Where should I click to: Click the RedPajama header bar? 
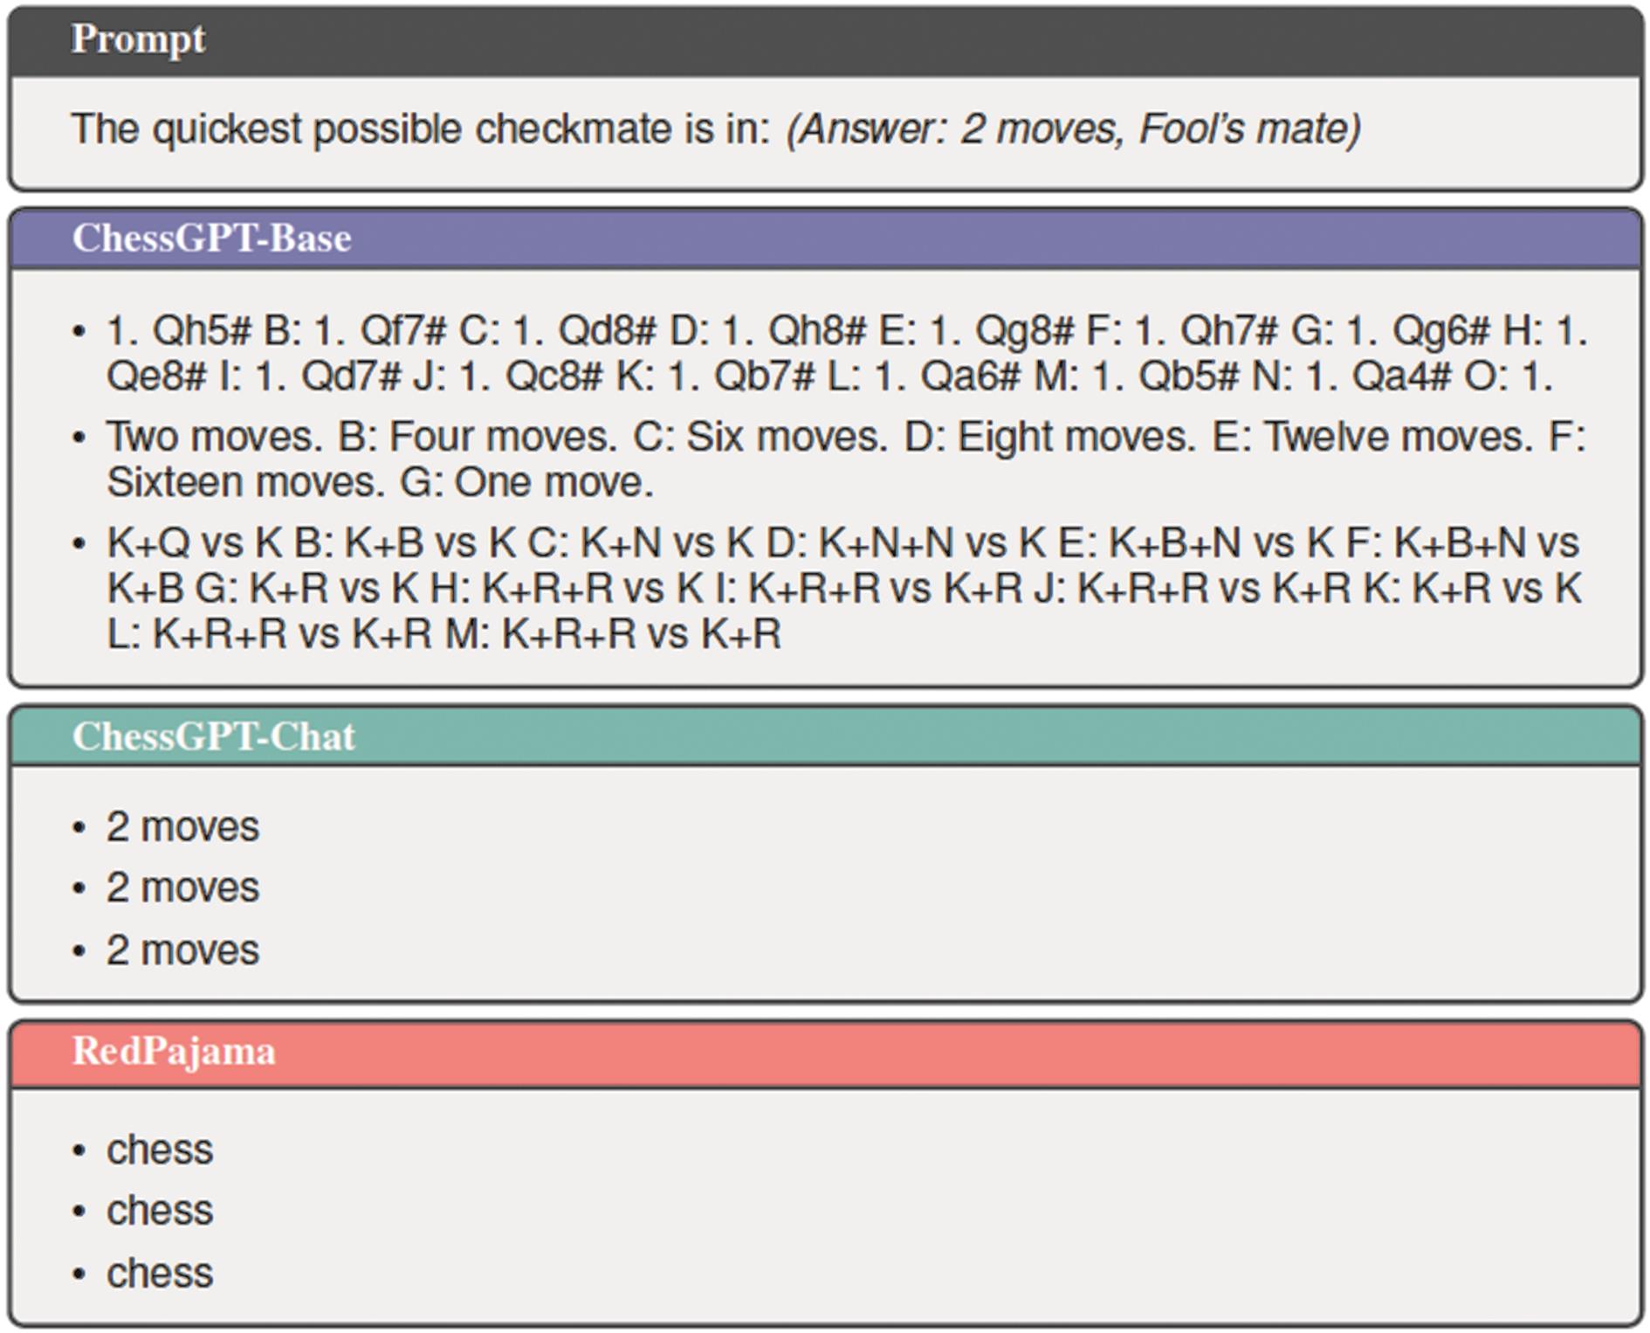click(x=825, y=1053)
